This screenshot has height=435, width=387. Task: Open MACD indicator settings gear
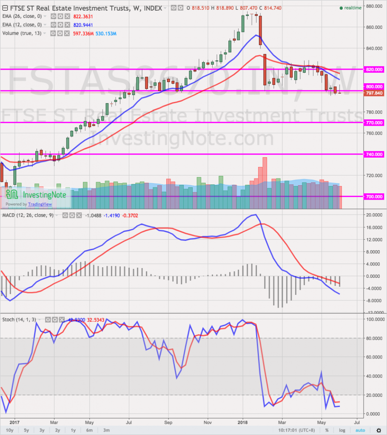[72, 215]
